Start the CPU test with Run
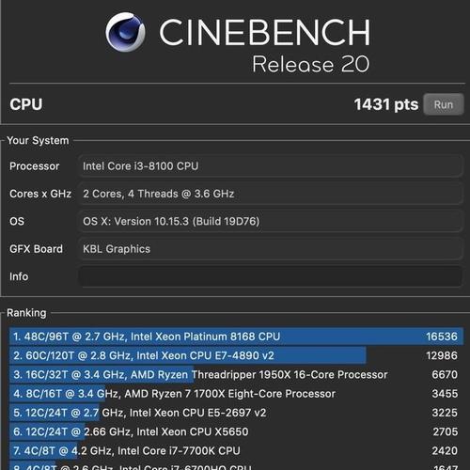Viewport: 470px width, 470px height. point(444,104)
